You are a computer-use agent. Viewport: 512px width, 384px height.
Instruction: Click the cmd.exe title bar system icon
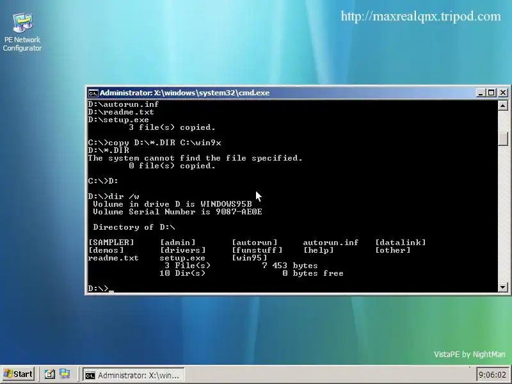[x=93, y=93]
